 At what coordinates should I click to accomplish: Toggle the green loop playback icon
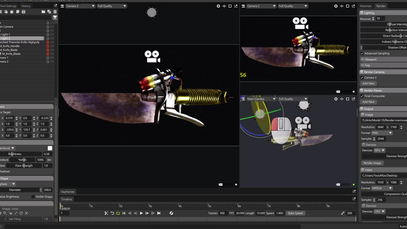point(118,213)
